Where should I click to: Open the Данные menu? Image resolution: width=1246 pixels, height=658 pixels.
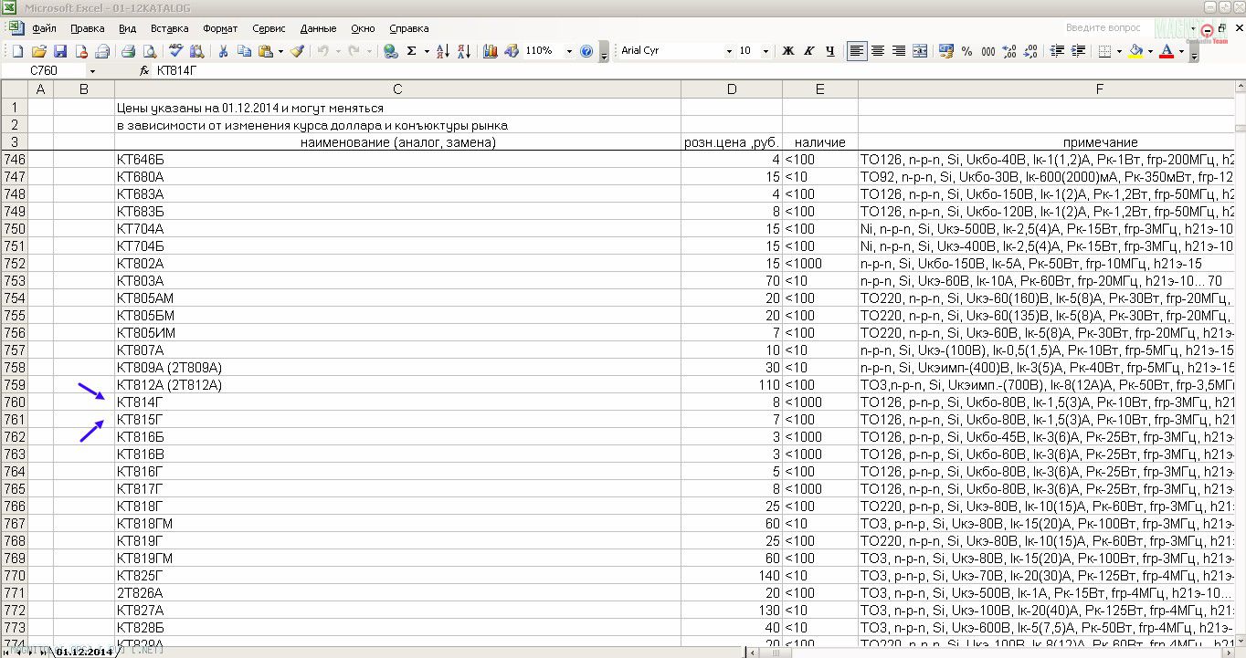point(318,28)
